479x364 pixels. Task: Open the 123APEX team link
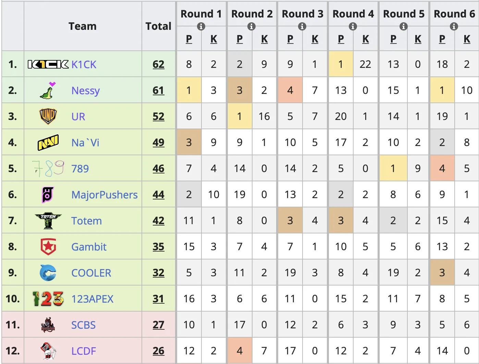click(x=92, y=299)
